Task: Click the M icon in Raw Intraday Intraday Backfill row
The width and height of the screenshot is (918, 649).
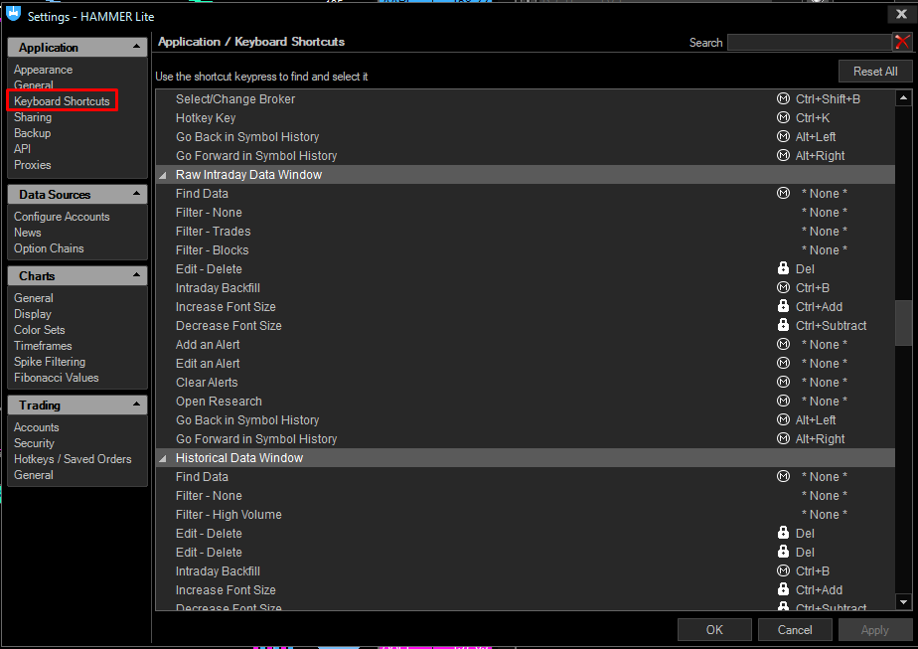Action: click(783, 287)
